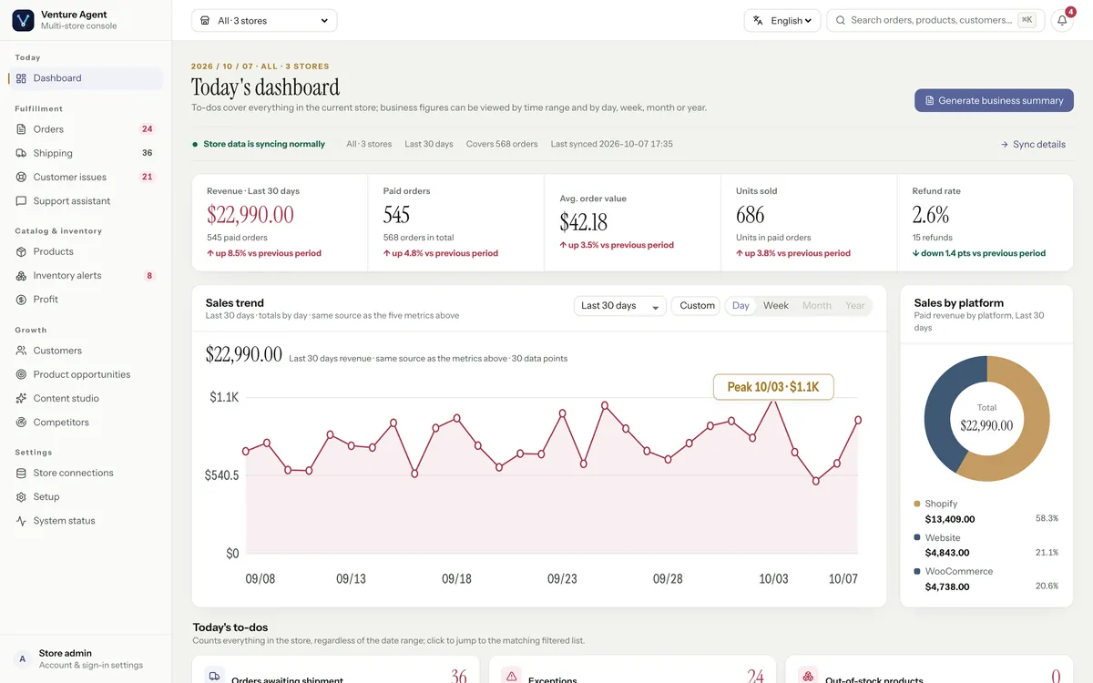Click the translate icon beside English
The height and width of the screenshot is (683, 1093).
758,20
